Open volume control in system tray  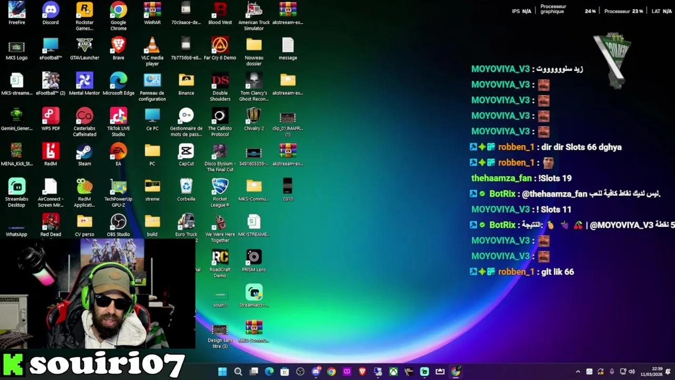[632, 372]
